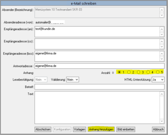Focus the Text message body area

(97, 108)
